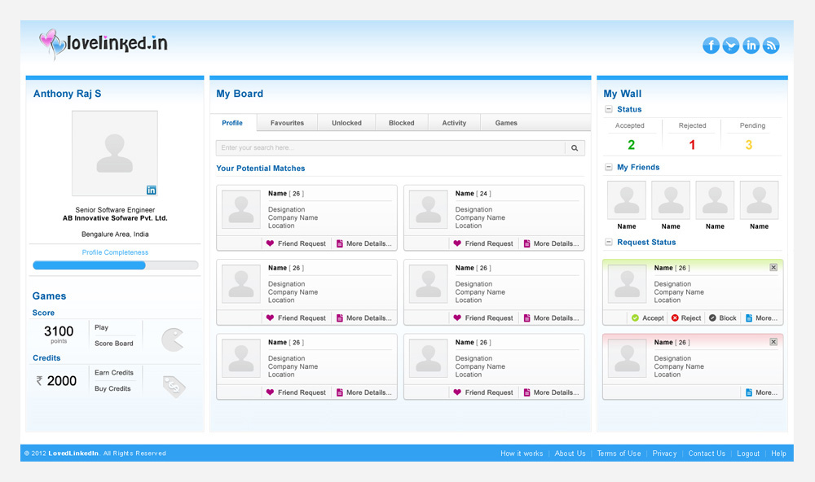
Task: Collapse the My Friends section
Action: click(x=609, y=167)
